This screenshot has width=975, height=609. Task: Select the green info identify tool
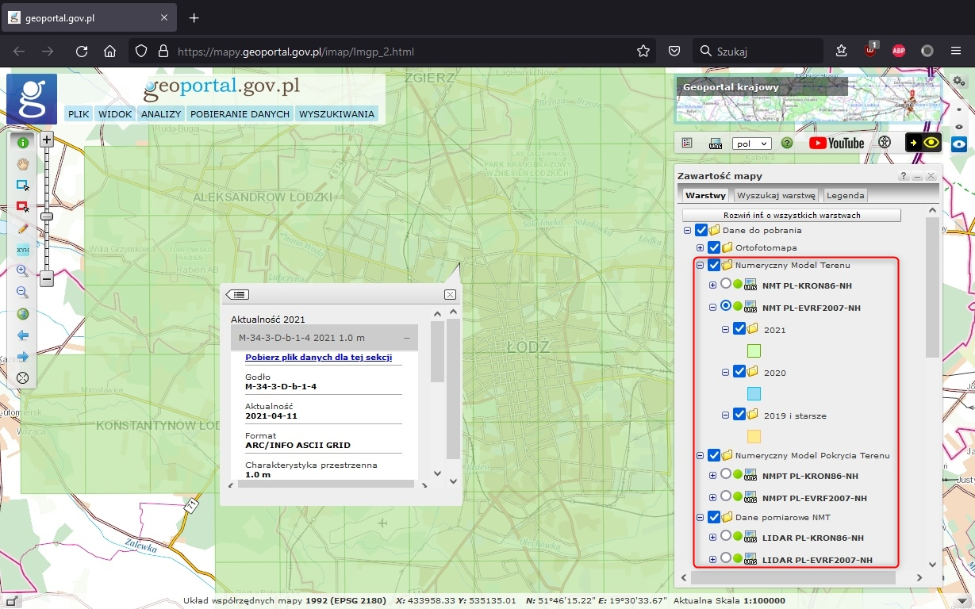pos(22,143)
